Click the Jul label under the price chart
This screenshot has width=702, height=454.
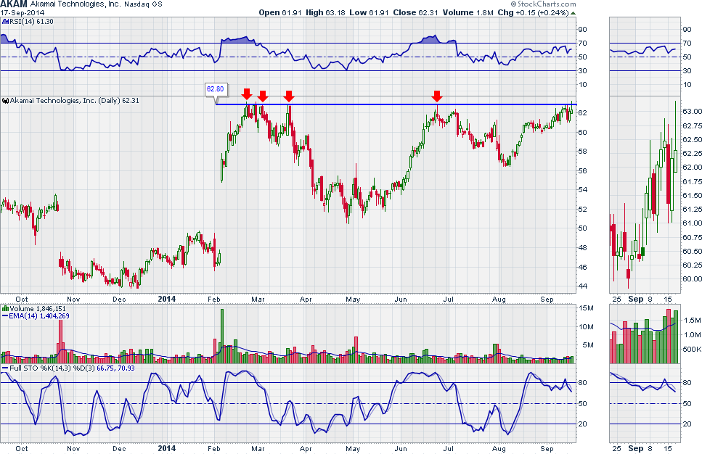click(448, 300)
